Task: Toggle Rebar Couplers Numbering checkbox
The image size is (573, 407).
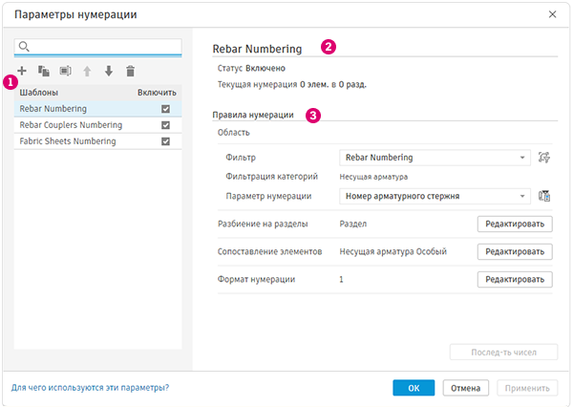Action: (165, 125)
